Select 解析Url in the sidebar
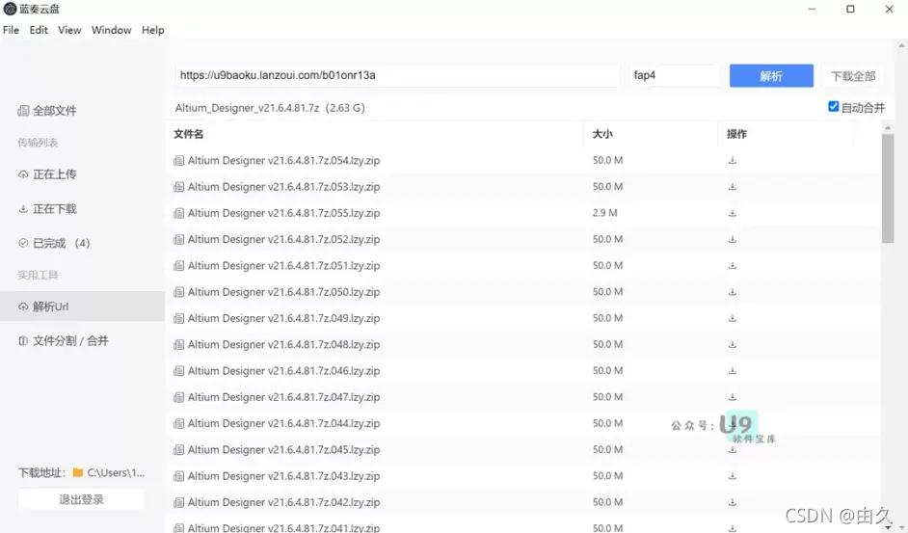 pyautogui.click(x=82, y=306)
